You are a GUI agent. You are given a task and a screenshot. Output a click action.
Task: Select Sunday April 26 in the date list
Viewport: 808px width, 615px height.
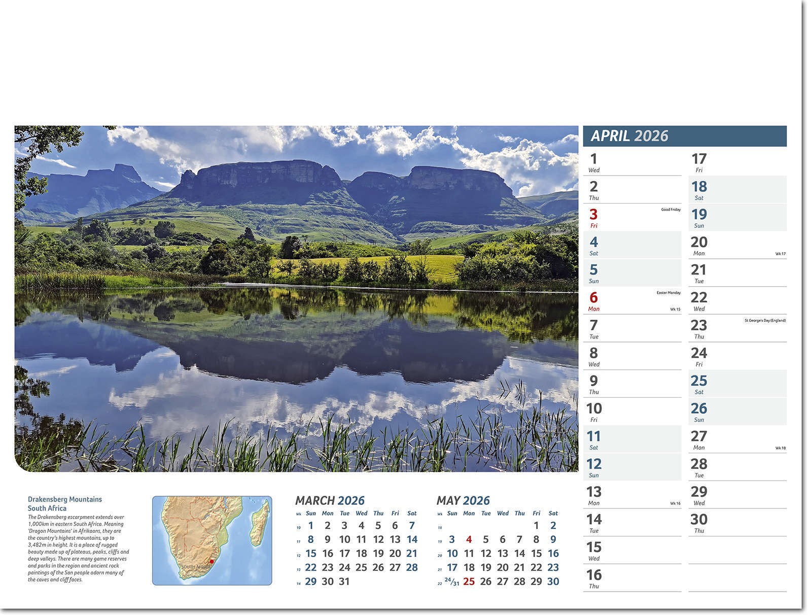(699, 412)
